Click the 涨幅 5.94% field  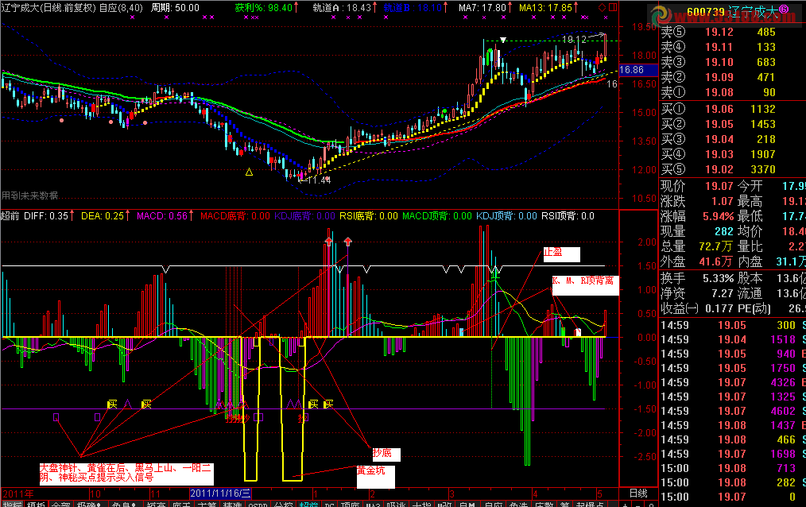pyautogui.click(x=697, y=216)
